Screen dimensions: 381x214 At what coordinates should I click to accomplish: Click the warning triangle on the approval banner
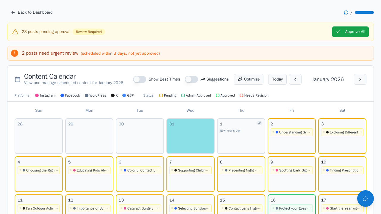tap(15, 32)
